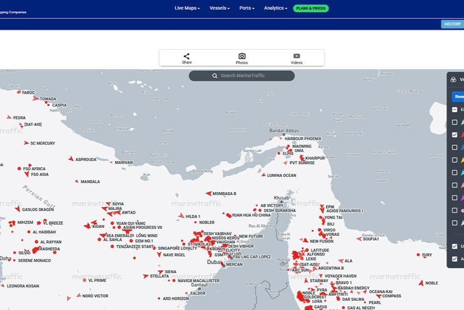Click the vessel filters icon in side panel
Image resolution: width=464 pixels, height=310 pixels.
[x=453, y=80]
